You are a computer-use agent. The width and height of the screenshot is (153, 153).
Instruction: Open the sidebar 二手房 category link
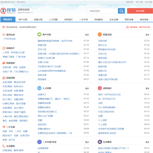6,52
